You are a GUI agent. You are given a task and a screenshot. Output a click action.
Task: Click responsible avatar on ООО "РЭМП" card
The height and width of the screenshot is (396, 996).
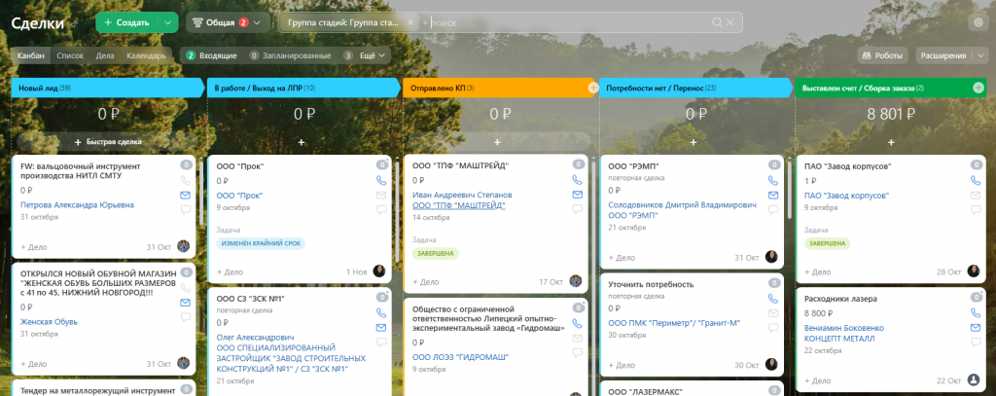771,257
